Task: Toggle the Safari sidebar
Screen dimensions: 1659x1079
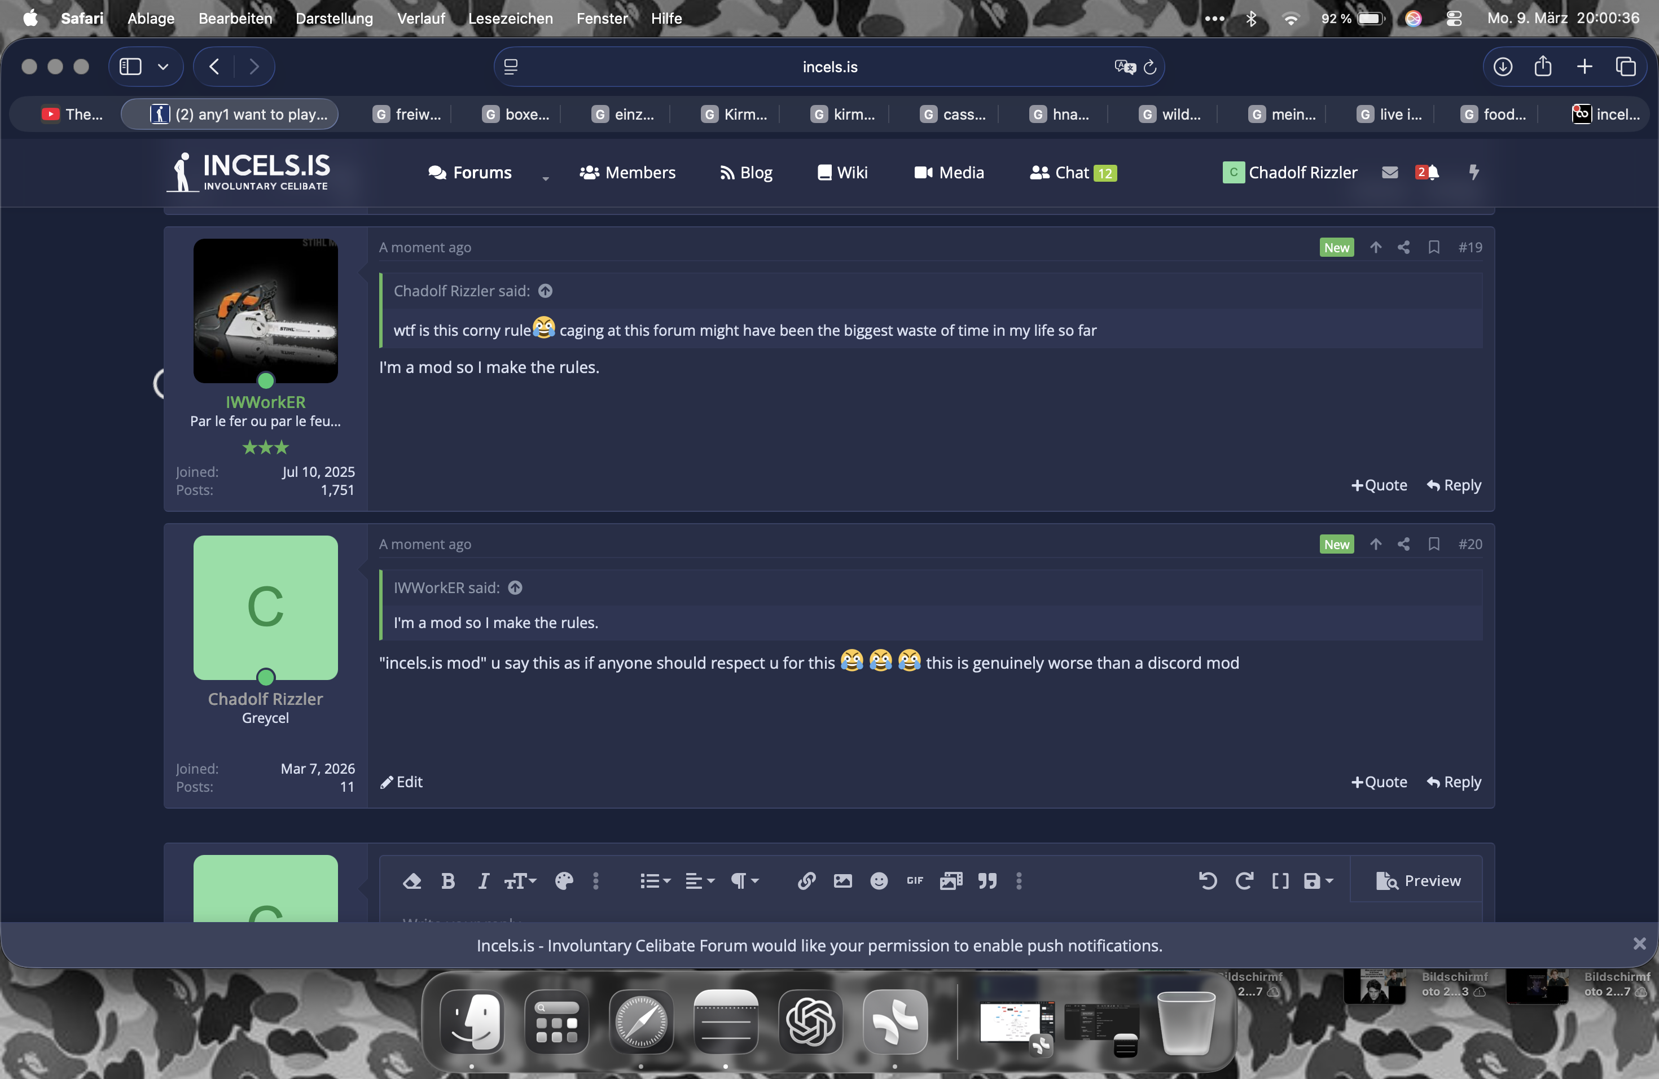Action: coord(130,67)
